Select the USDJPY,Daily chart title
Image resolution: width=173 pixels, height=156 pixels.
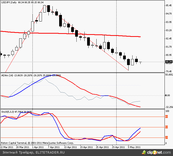[x=9, y=2]
